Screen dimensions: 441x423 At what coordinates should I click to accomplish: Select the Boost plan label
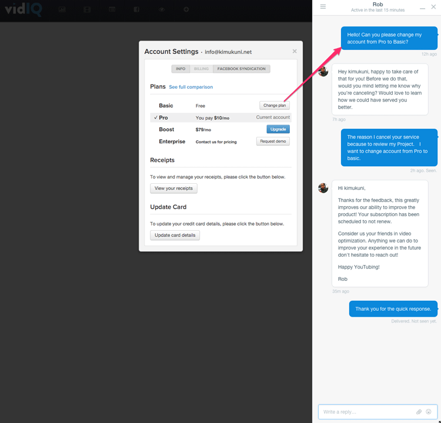pos(166,130)
